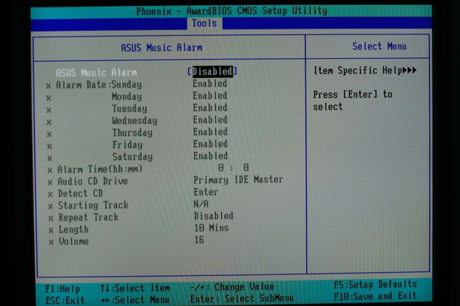Click the Phoenix AwardBIOS CMOS Setup Utility title

point(232,11)
